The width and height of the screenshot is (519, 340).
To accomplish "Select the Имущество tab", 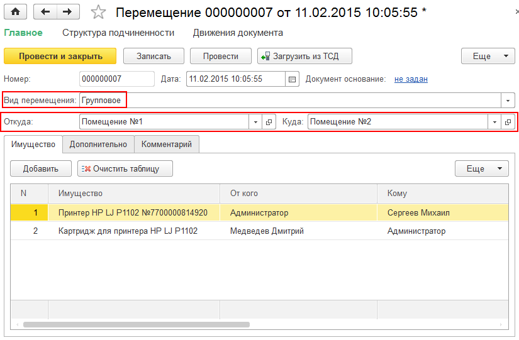I will pyautogui.click(x=33, y=145).
